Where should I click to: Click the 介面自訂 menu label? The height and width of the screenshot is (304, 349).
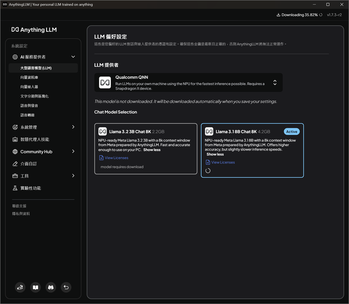29,164
